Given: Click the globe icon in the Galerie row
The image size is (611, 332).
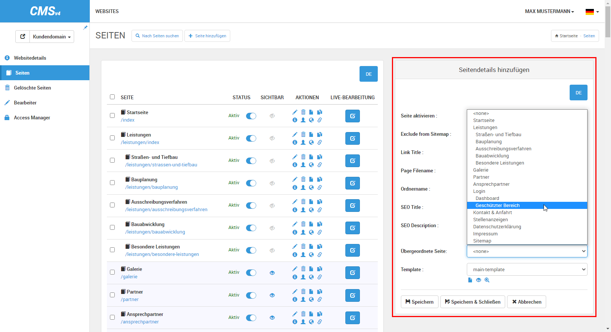Looking at the screenshot, I should [x=311, y=277].
